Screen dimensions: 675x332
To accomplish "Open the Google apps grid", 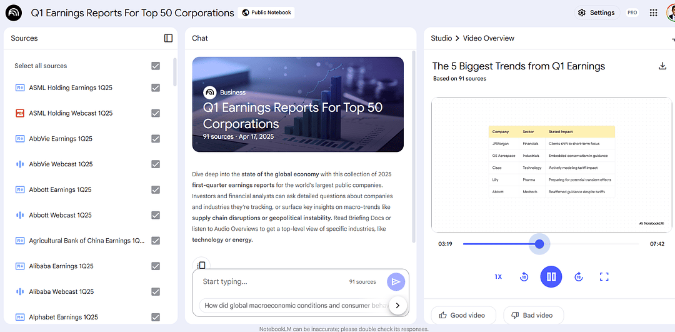I will pyautogui.click(x=653, y=13).
